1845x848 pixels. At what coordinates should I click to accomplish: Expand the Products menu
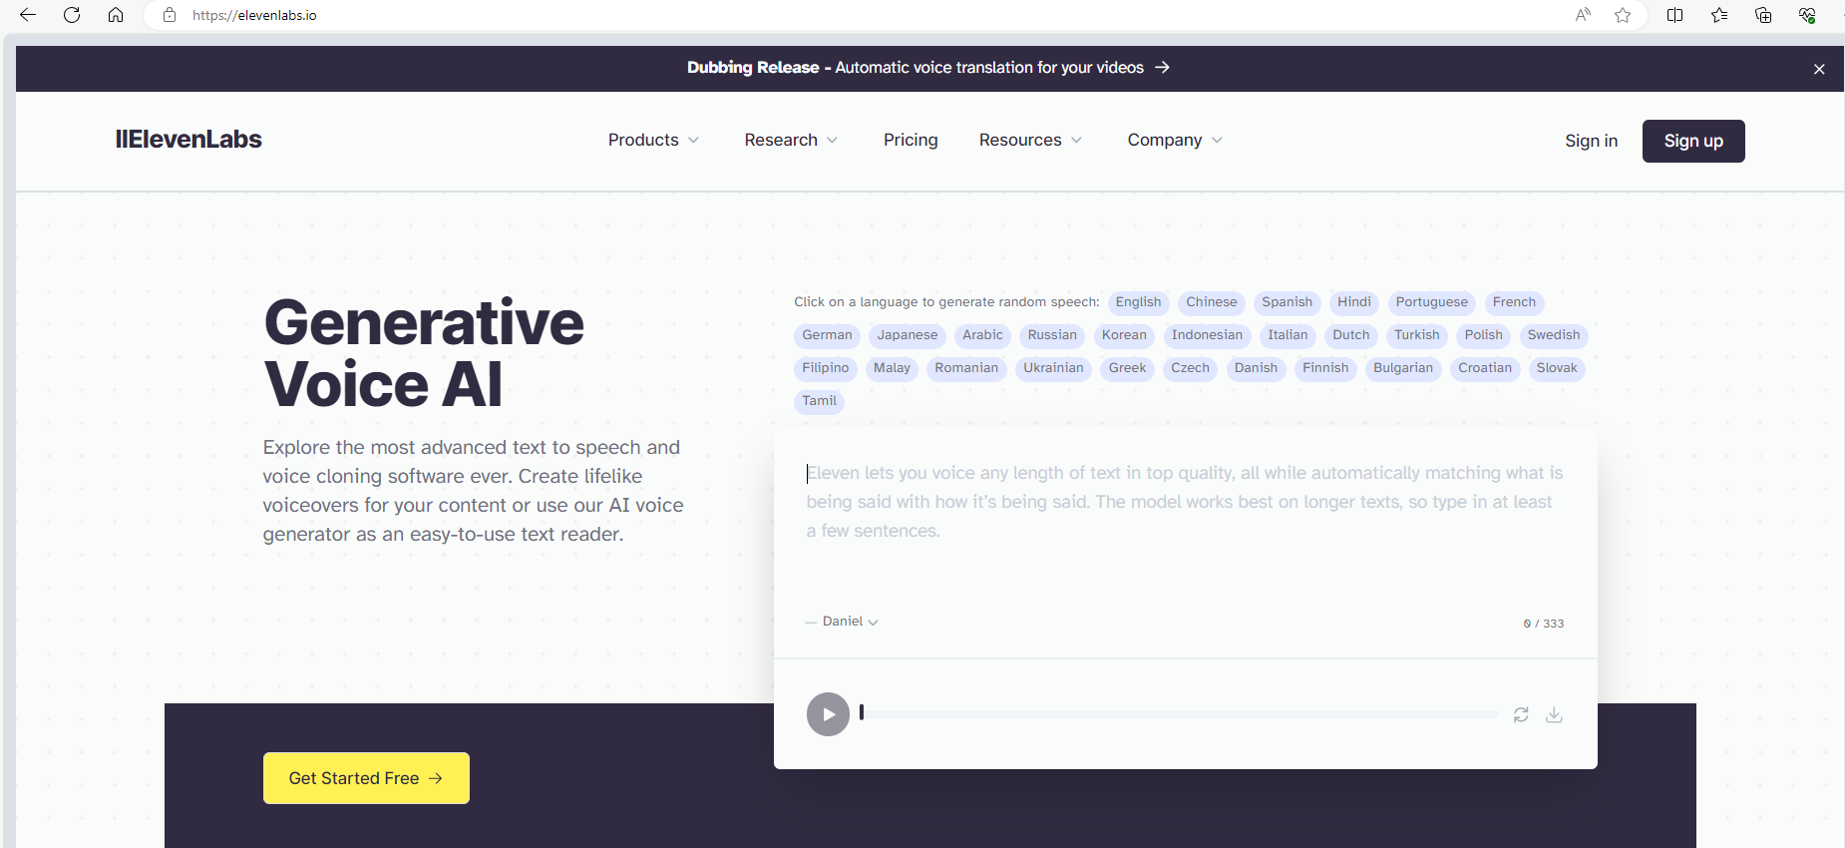pos(653,140)
